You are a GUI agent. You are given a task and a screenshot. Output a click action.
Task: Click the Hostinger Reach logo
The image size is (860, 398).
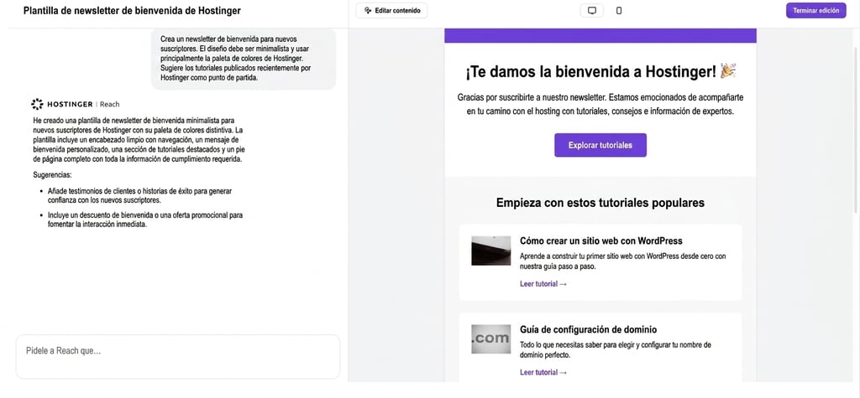click(x=75, y=104)
